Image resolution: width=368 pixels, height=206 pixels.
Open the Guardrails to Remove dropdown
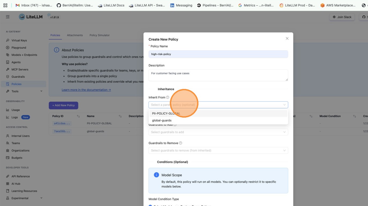click(218, 151)
